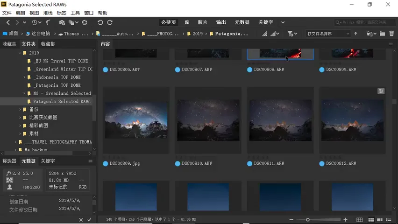Open the 工具 menu

coord(75,13)
